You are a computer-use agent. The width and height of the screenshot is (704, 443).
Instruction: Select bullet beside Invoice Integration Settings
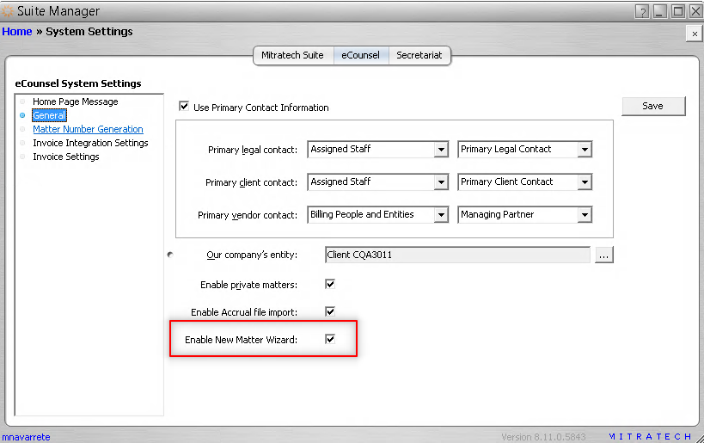[22, 143]
